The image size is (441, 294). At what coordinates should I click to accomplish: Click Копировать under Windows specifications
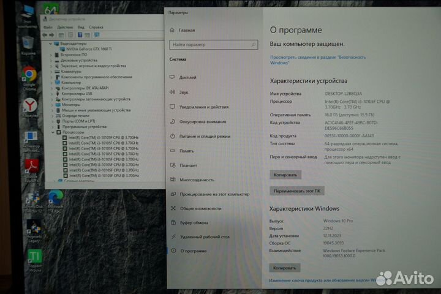(285, 268)
